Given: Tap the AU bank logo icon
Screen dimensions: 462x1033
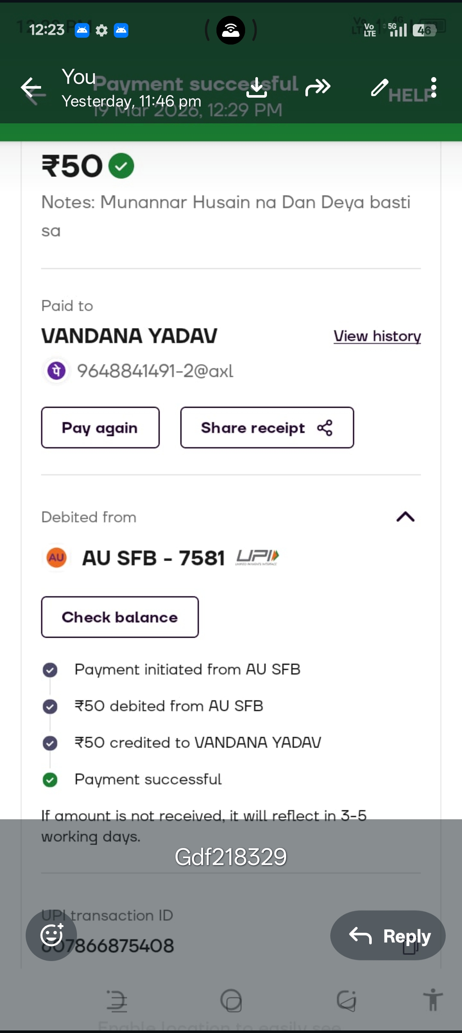Looking at the screenshot, I should pyautogui.click(x=56, y=558).
